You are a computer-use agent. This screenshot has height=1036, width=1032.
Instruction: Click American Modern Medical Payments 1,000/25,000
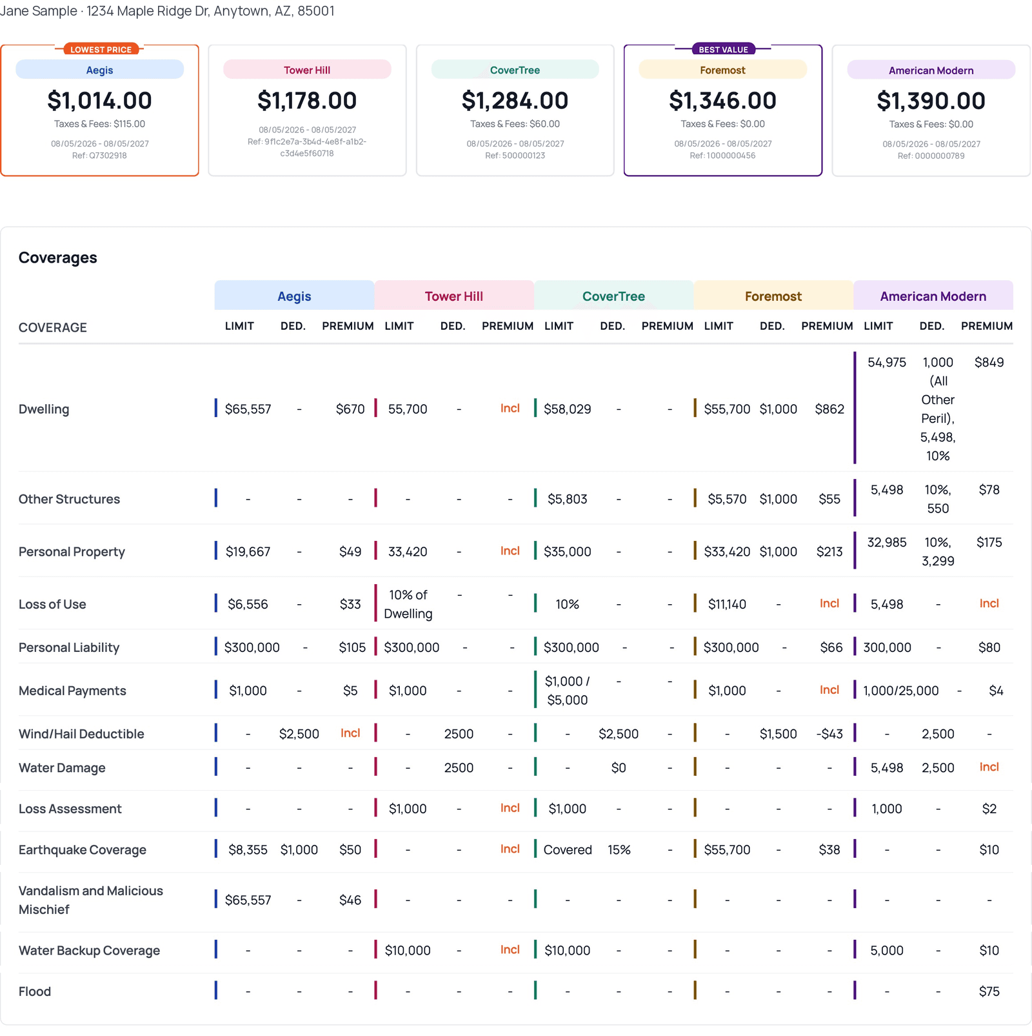click(x=900, y=691)
